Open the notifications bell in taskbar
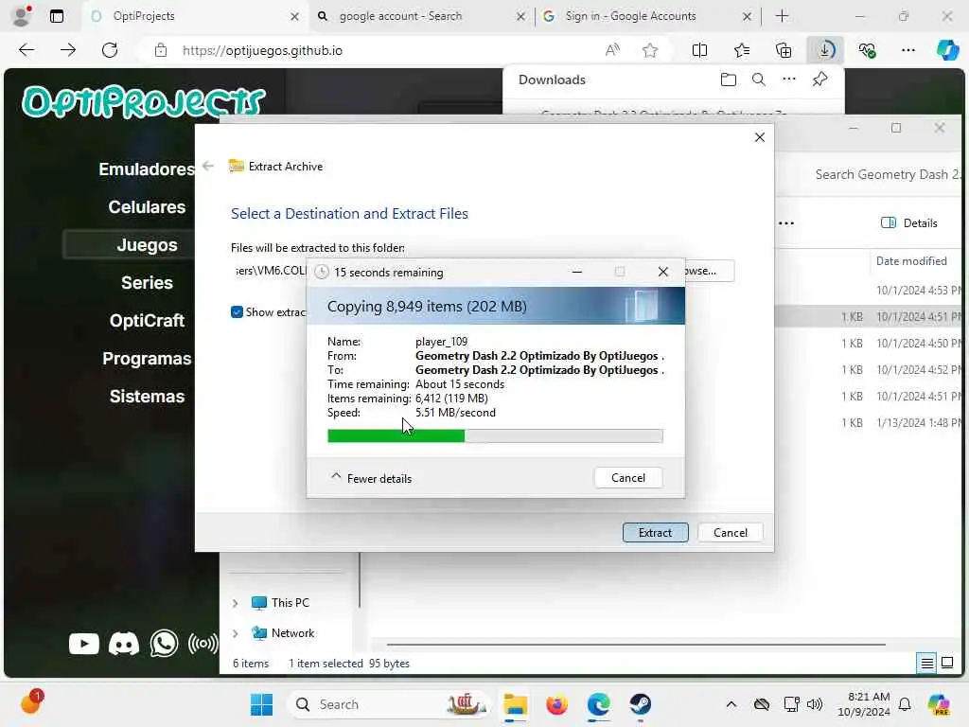This screenshot has width=969, height=727. (x=905, y=704)
